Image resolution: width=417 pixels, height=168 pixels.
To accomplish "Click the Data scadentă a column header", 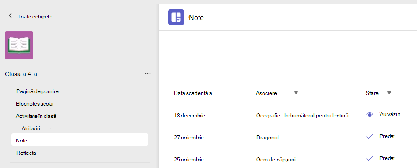I will pyautogui.click(x=193, y=93).
